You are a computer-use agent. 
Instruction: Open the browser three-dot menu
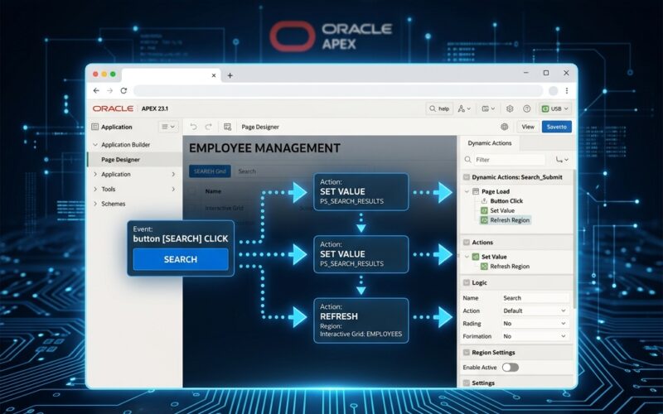[567, 90]
